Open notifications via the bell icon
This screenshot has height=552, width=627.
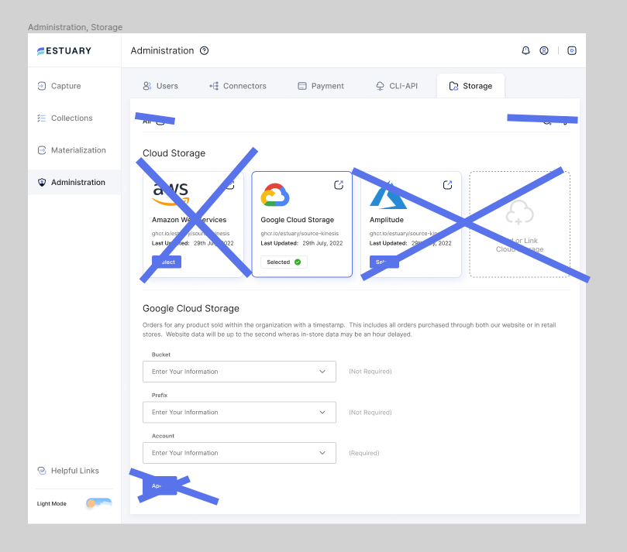(x=525, y=50)
